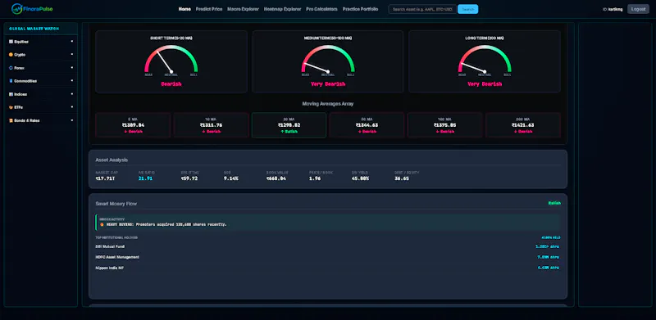
Task: Click the Market Cap value ₹17.71T
Action: [x=105, y=178]
